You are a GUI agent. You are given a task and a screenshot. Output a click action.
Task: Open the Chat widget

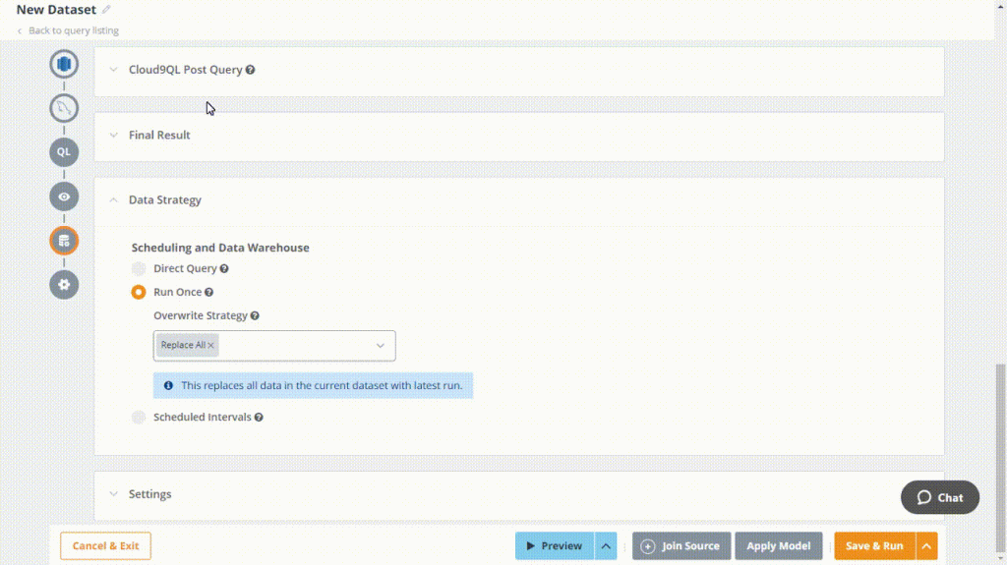(940, 497)
